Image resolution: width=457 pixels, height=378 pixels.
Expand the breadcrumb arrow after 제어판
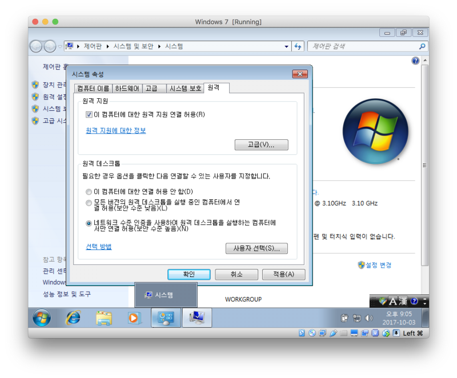click(x=108, y=46)
